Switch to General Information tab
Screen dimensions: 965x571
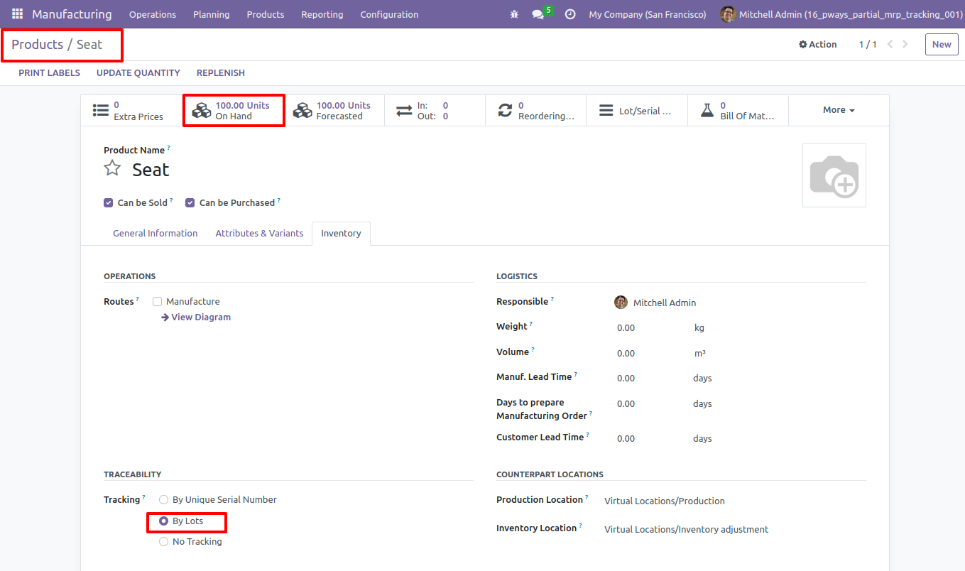click(156, 233)
